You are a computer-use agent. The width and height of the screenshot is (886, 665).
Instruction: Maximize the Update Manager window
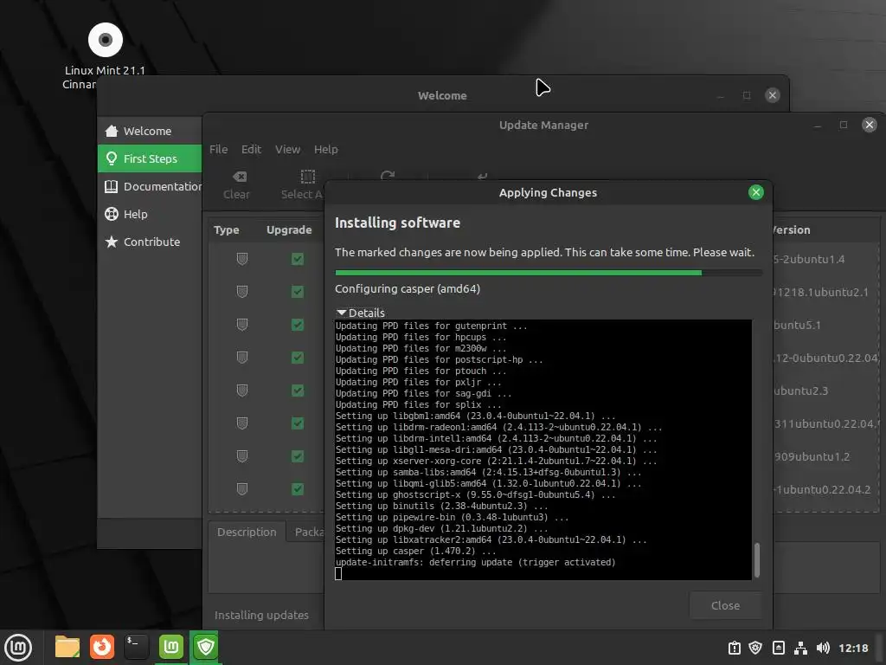pos(843,125)
